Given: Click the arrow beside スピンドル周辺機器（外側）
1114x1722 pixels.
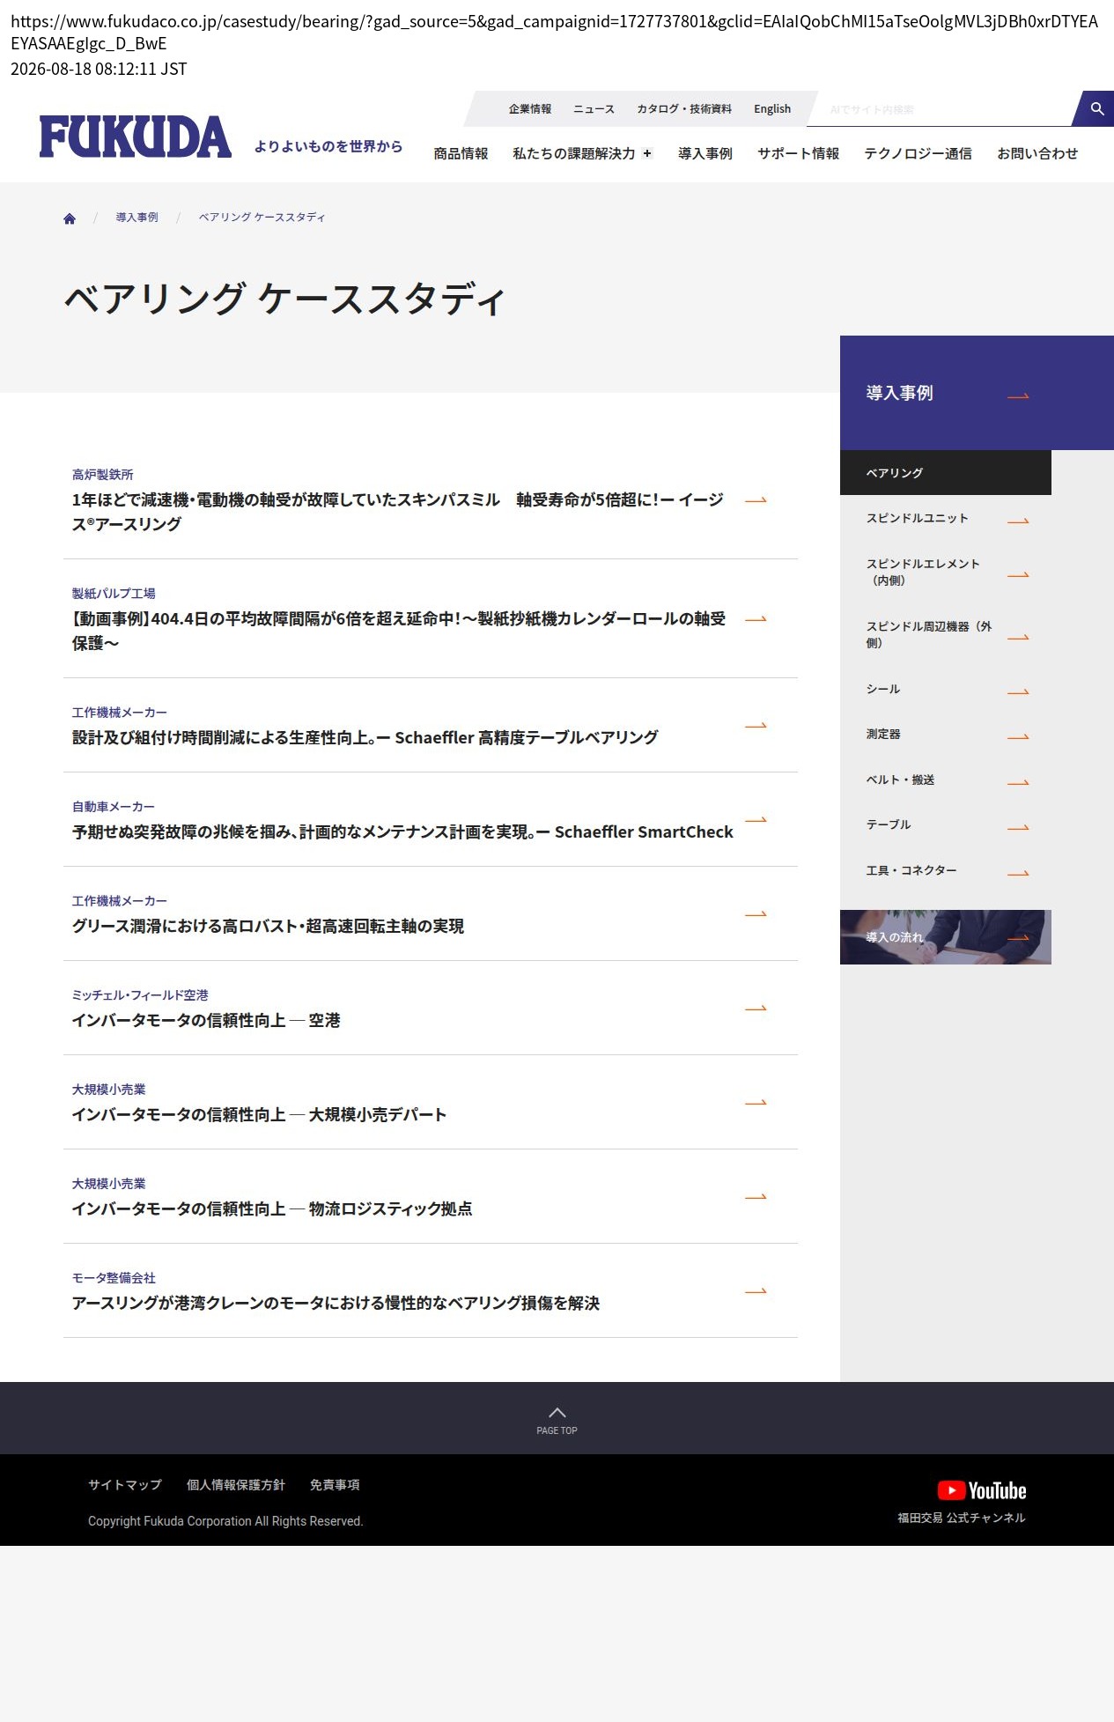Looking at the screenshot, I should coord(1018,637).
